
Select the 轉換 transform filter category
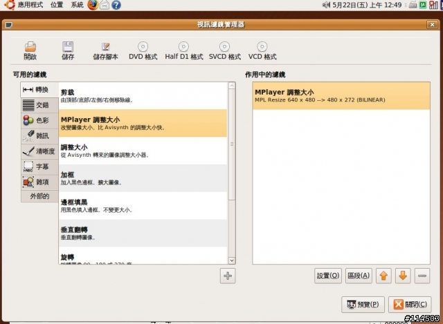(39, 90)
